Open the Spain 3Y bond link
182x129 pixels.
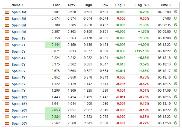point(19,52)
